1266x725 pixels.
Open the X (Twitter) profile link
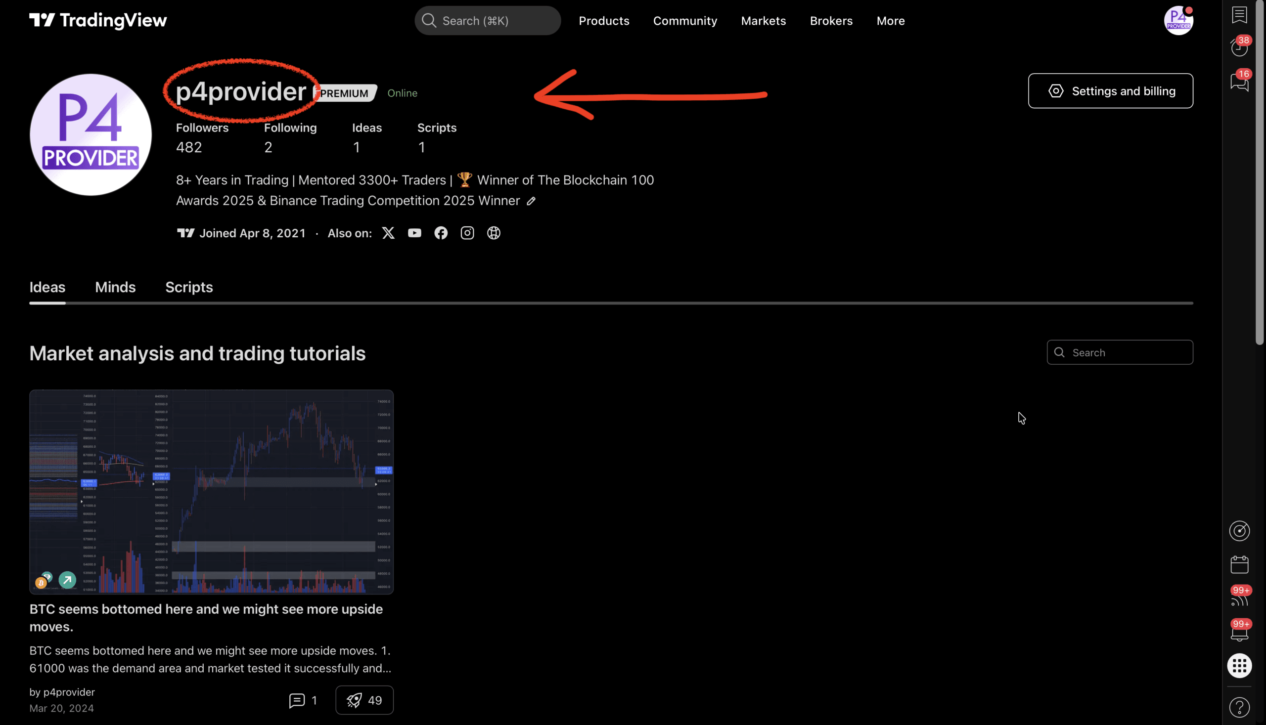point(388,233)
